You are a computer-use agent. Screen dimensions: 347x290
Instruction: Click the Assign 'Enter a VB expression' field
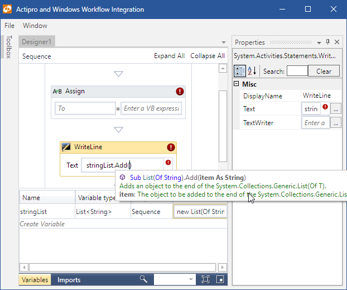(151, 108)
